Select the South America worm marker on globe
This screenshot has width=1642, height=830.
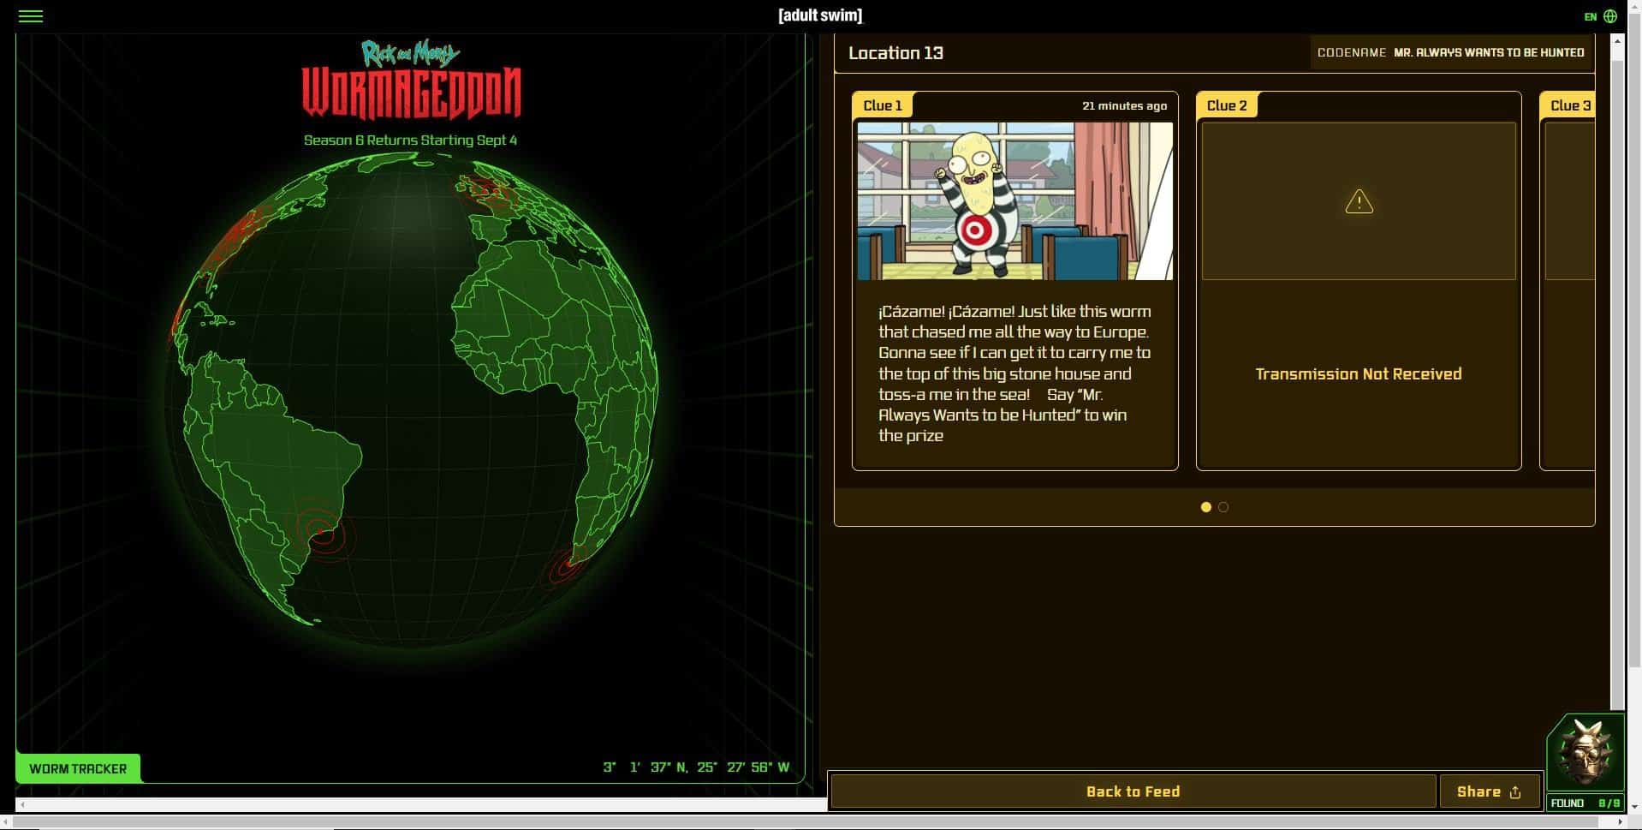click(x=320, y=531)
